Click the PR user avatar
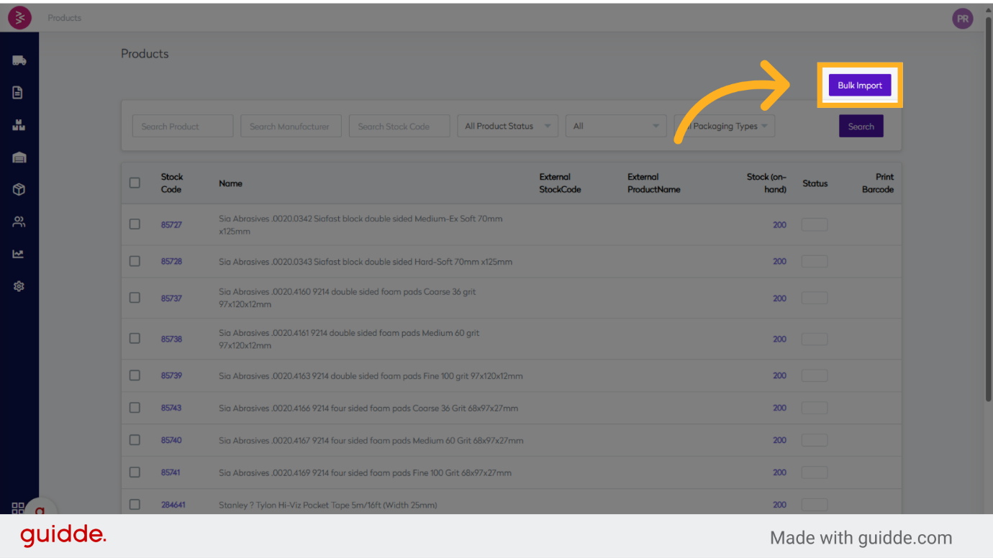993x558 pixels. point(962,19)
